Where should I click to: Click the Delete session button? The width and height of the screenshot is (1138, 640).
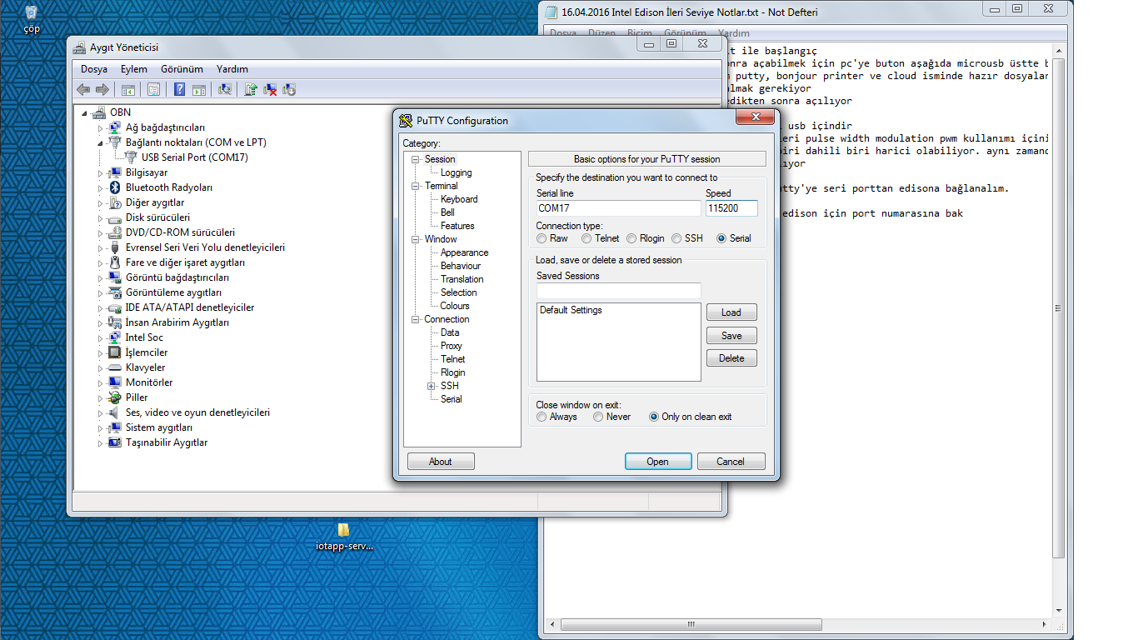[x=731, y=358]
